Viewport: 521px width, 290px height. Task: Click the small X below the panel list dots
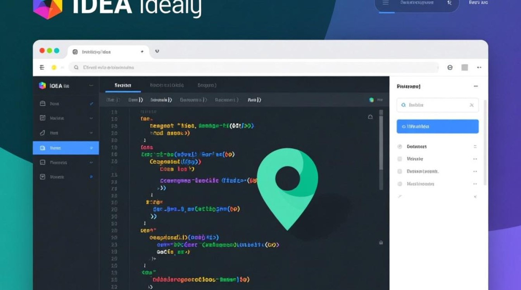pos(475,197)
